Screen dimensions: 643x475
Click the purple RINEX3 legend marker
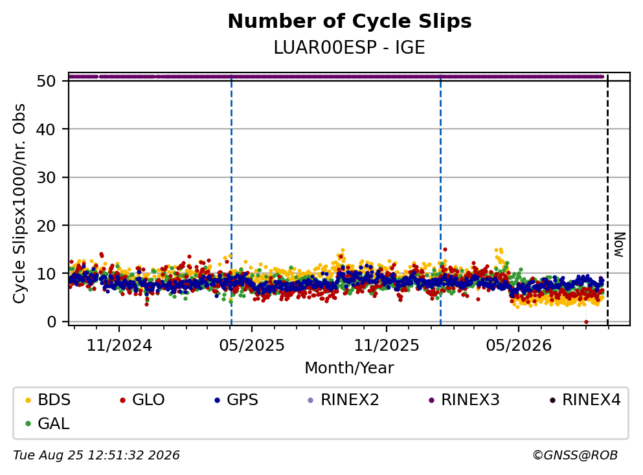click(431, 401)
